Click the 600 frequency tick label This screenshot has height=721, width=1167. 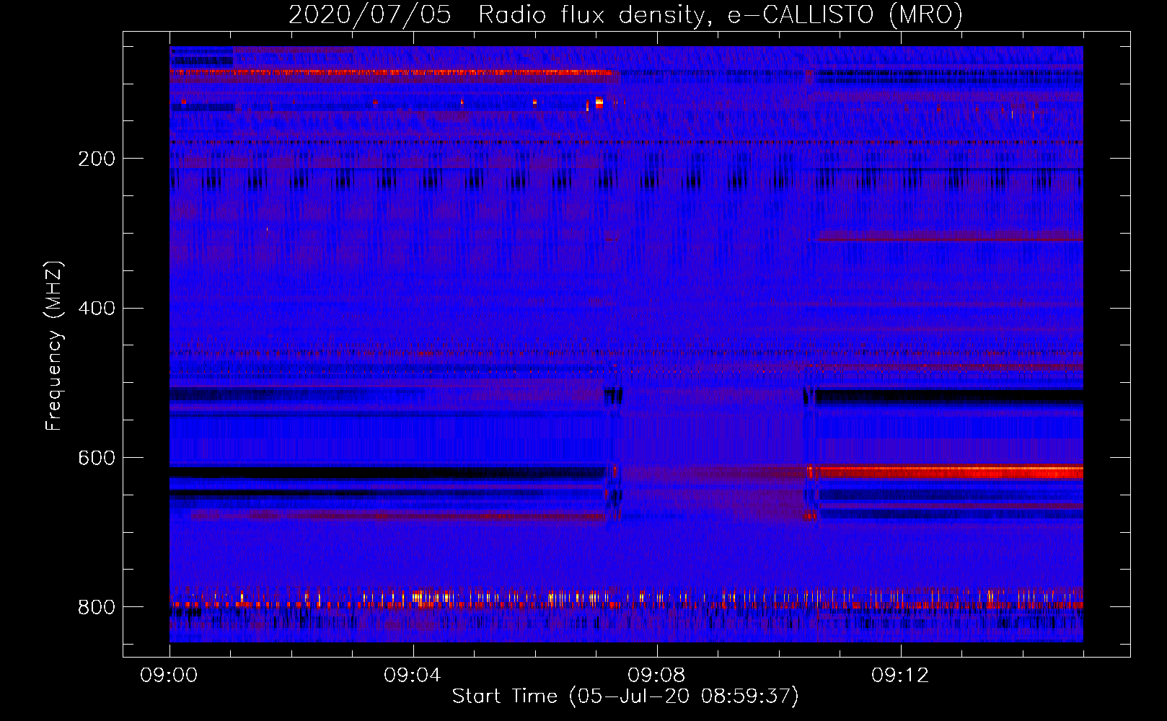97,459
